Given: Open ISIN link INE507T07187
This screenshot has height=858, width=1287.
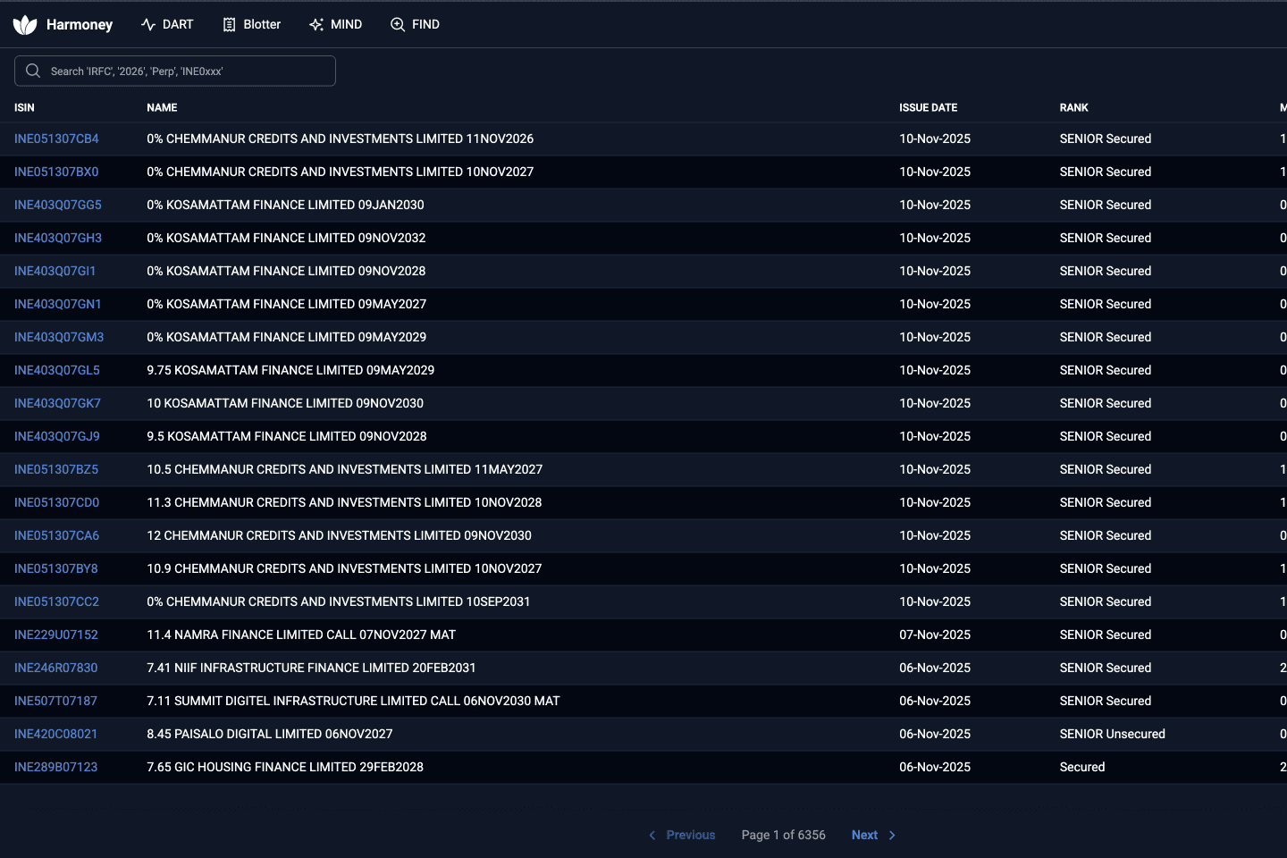Looking at the screenshot, I should tap(55, 701).
